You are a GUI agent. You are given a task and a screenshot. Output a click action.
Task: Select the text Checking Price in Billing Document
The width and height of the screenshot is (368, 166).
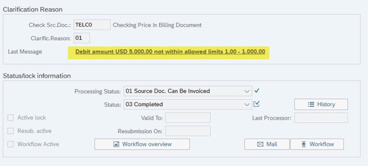(157, 25)
